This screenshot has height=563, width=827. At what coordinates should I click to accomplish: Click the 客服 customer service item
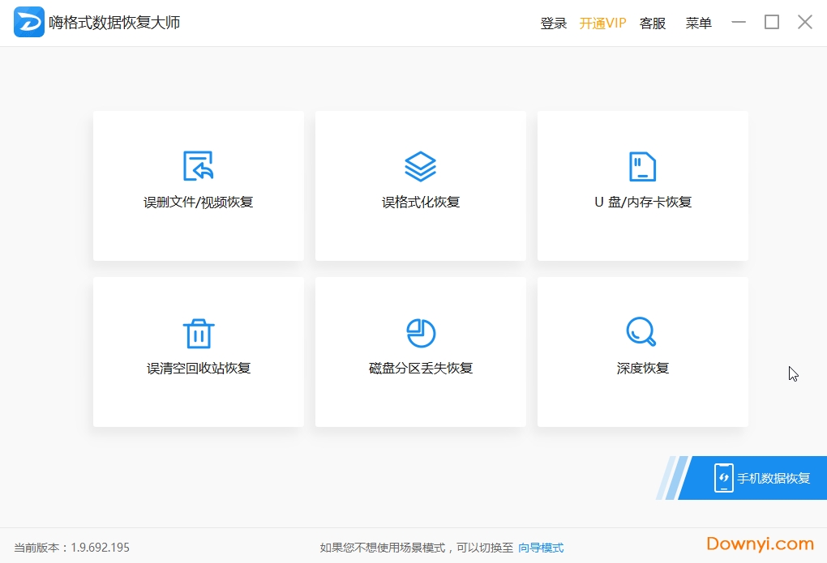653,23
